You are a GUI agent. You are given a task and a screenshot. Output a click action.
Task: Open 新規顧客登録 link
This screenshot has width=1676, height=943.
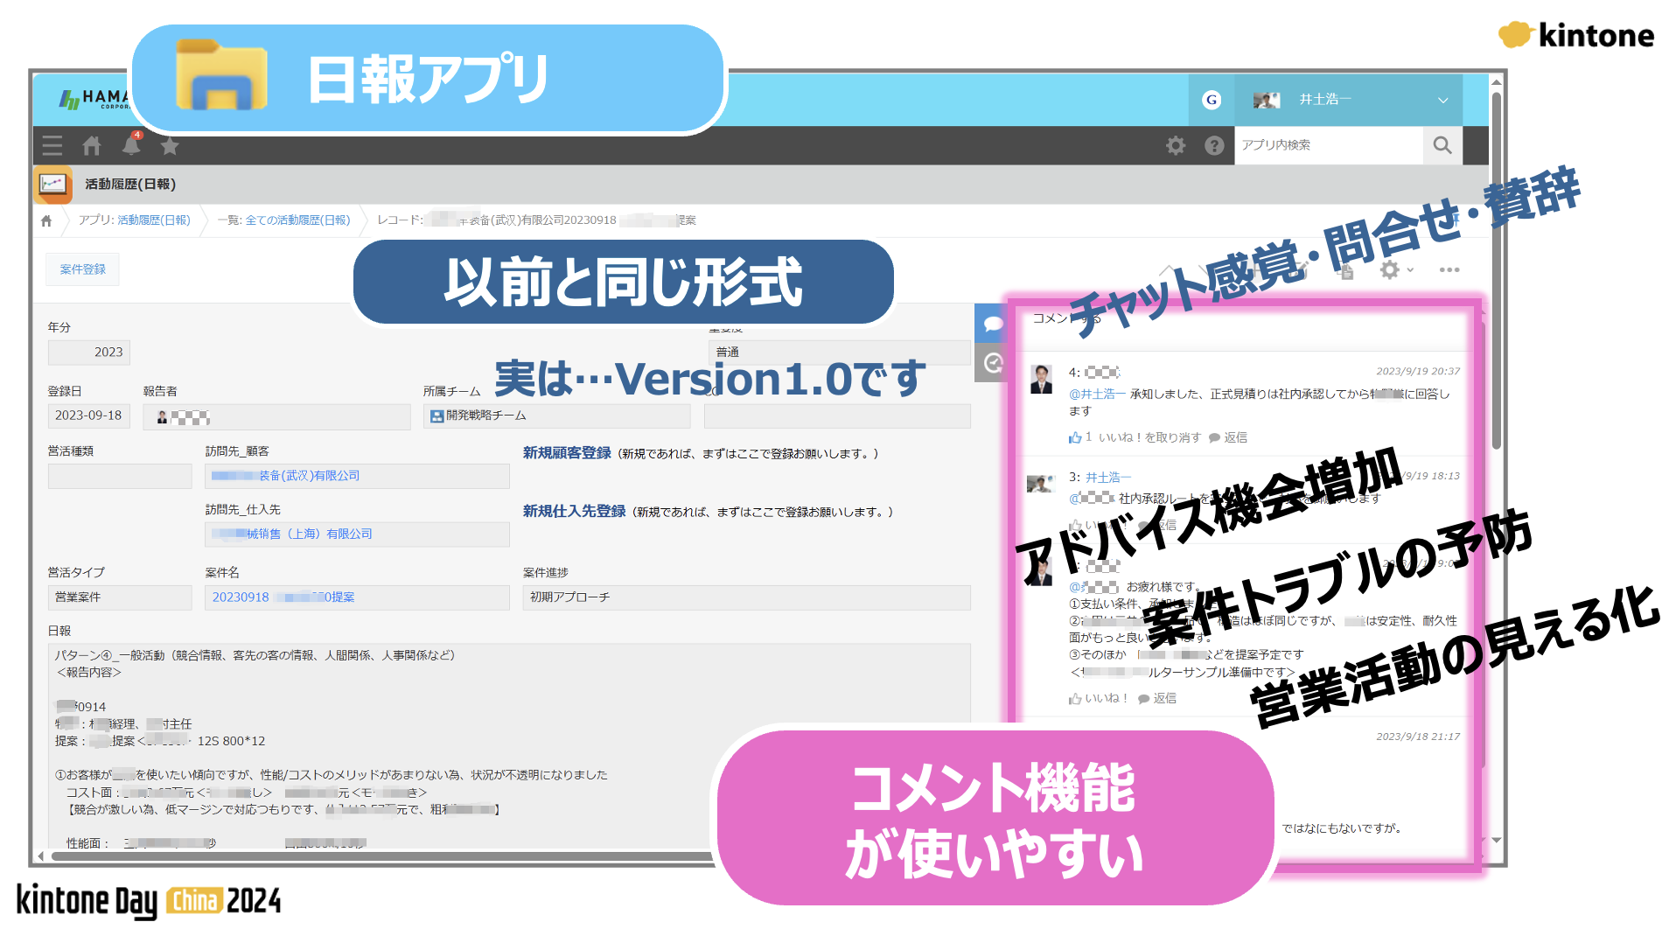[x=567, y=453]
